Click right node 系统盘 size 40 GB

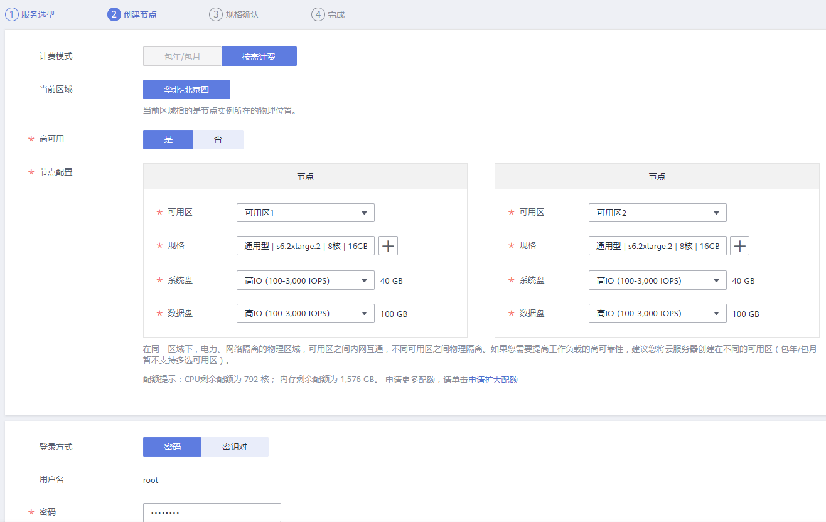coord(744,281)
